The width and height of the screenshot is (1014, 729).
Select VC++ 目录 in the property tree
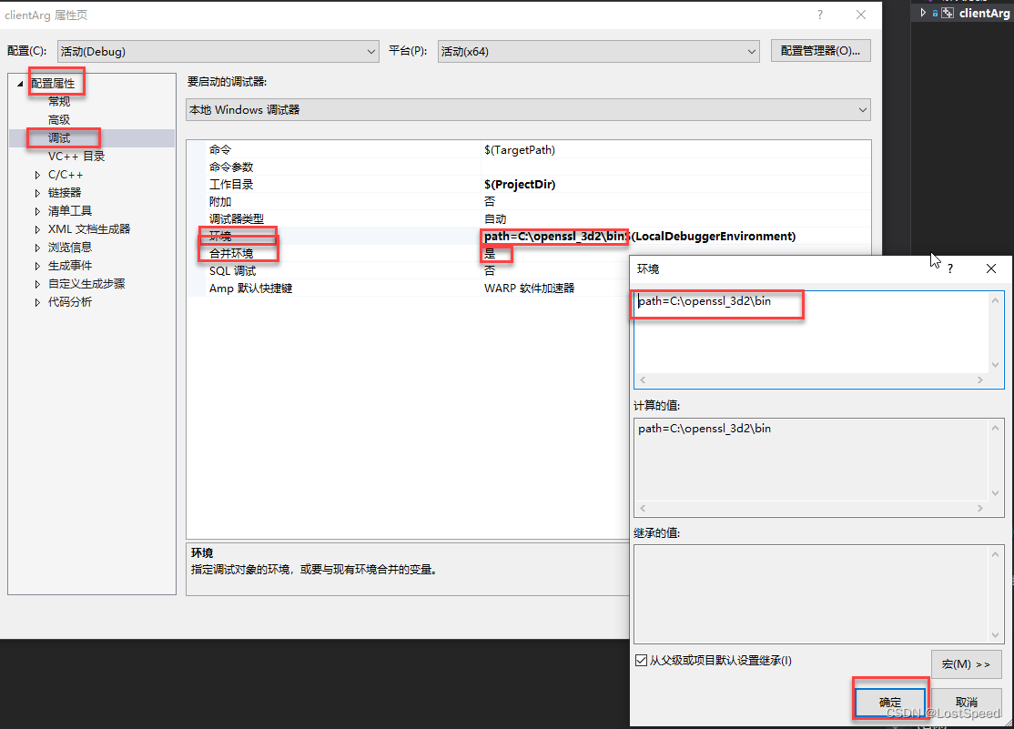pos(76,156)
